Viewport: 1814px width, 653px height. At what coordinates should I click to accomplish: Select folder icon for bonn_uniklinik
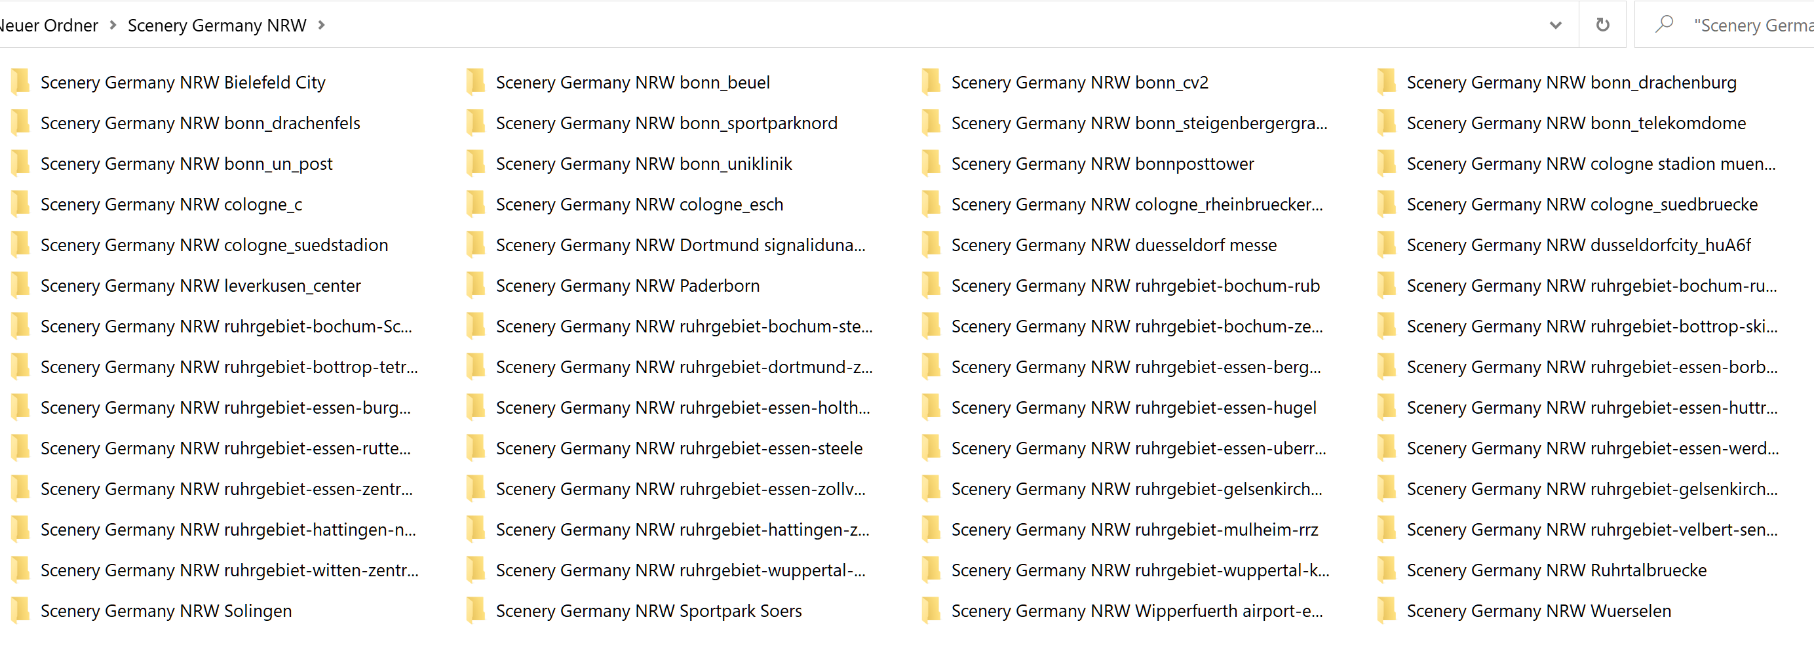coord(475,163)
